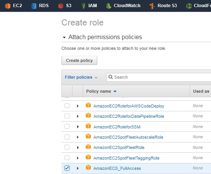This screenshot has width=211, height=174.
Task: Open the AmazonEC2RoleforAWSCodeDeploy policy link
Action: coord(129,106)
